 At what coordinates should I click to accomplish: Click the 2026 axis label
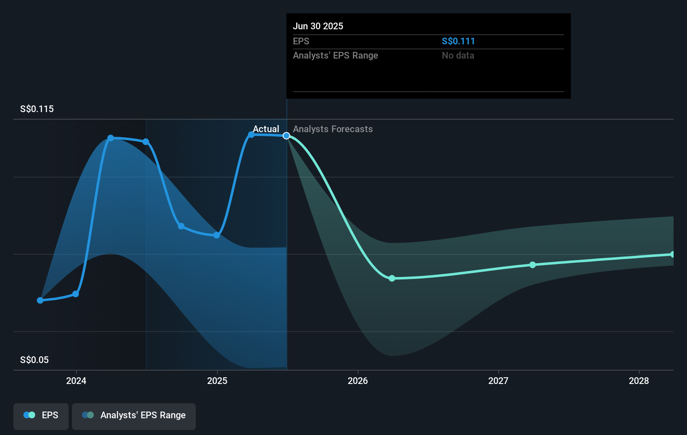pos(358,381)
